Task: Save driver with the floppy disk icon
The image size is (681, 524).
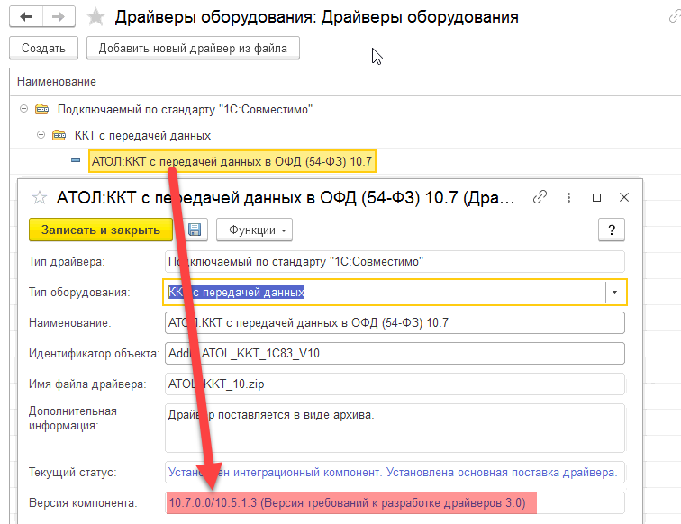Action: [195, 230]
